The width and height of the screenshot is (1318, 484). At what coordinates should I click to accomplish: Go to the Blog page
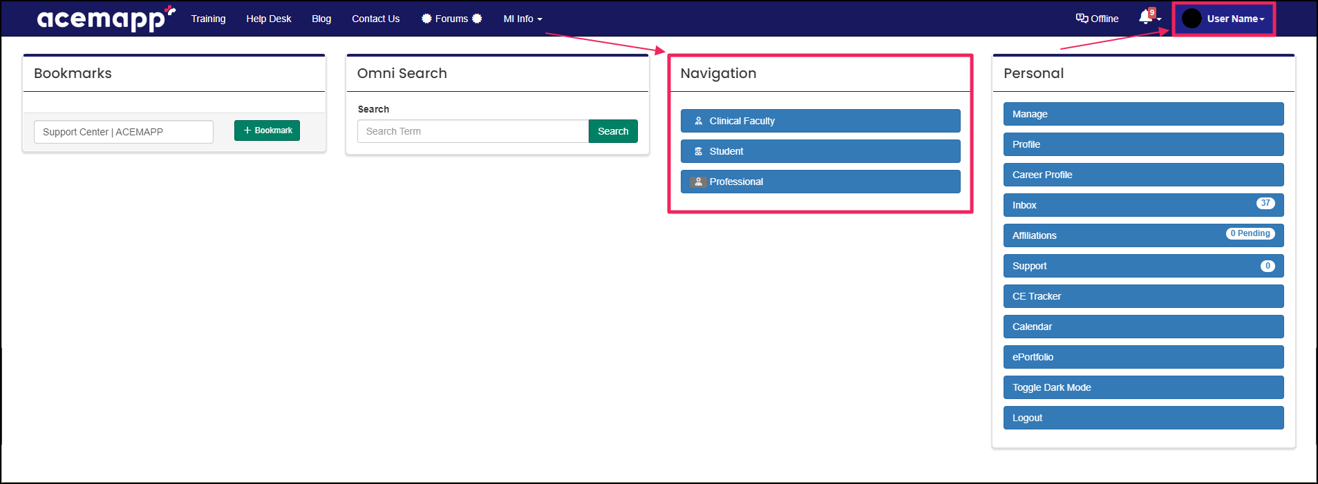321,19
